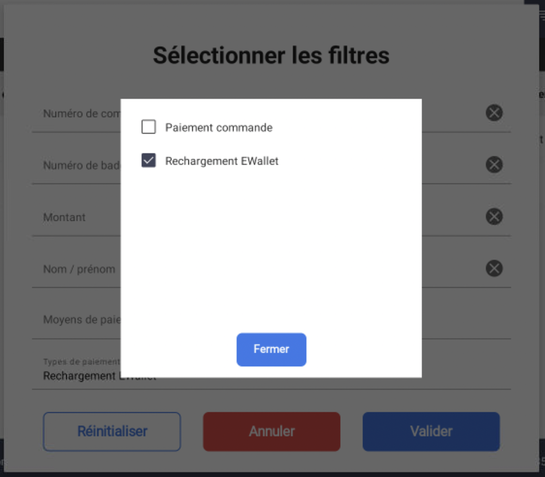This screenshot has width=545, height=477.
Task: Confirm filters with the Valider button
Action: [431, 431]
